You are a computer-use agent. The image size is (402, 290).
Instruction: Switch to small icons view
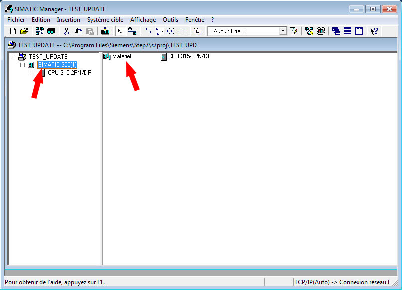[x=159, y=31]
